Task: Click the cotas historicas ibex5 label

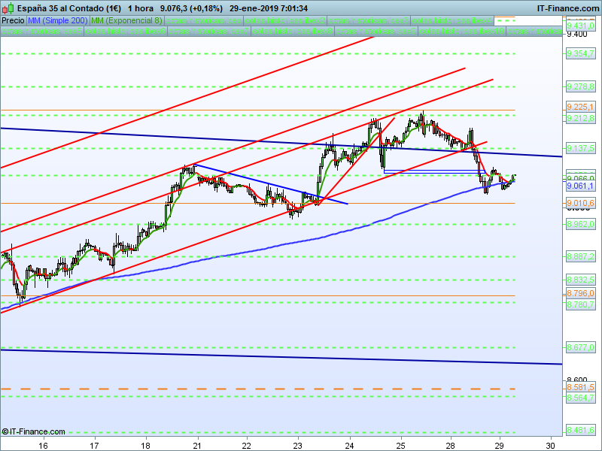Action: click(x=42, y=32)
